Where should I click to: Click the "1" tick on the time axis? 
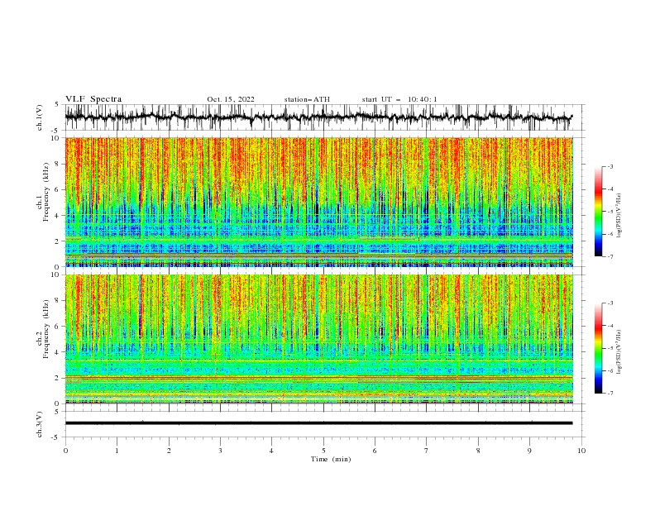[117, 451]
